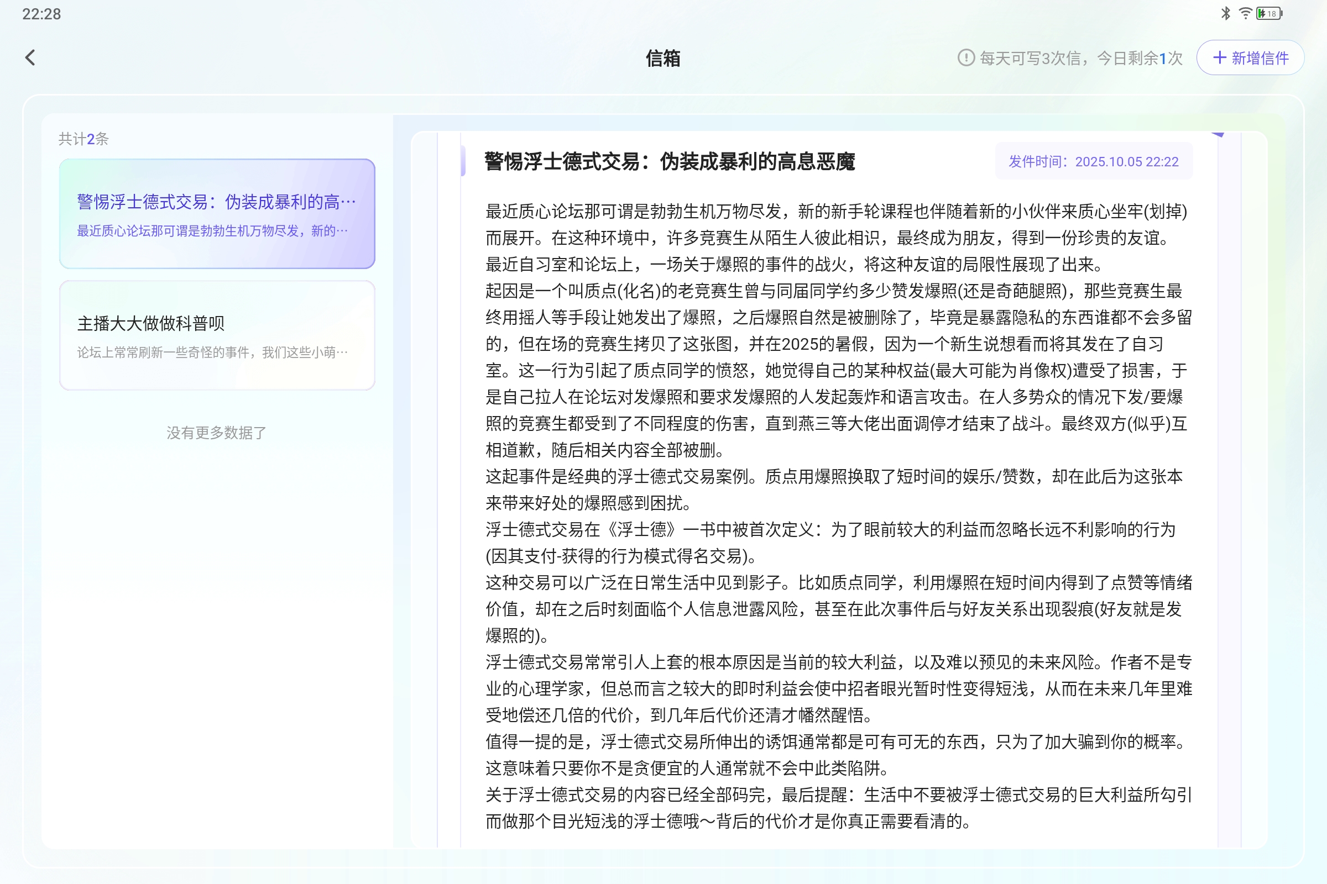The height and width of the screenshot is (884, 1327).
Task: Click the purple accent bar beside letter title
Action: (463, 161)
